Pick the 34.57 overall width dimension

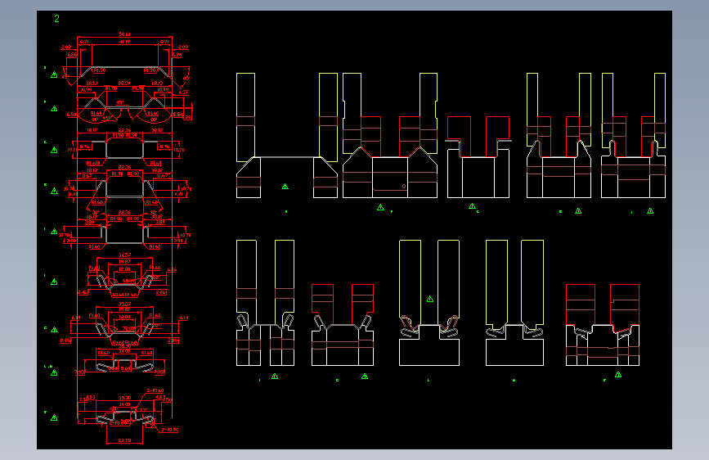pos(125,255)
